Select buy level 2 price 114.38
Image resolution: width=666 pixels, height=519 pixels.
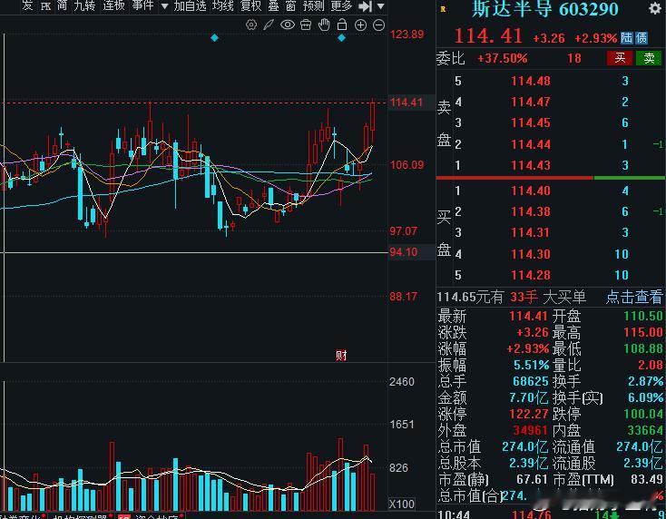click(531, 211)
